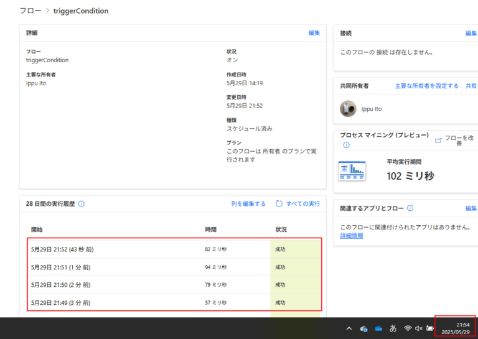Screen dimensions: 478x339
Task: Open the 詳細情報 link
Action: click(352, 236)
